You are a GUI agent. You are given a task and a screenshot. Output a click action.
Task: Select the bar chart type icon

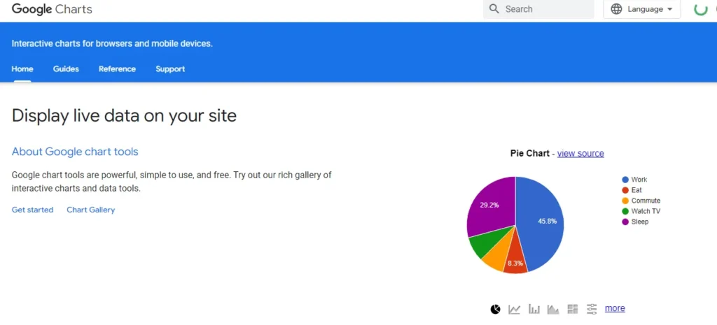pos(534,309)
